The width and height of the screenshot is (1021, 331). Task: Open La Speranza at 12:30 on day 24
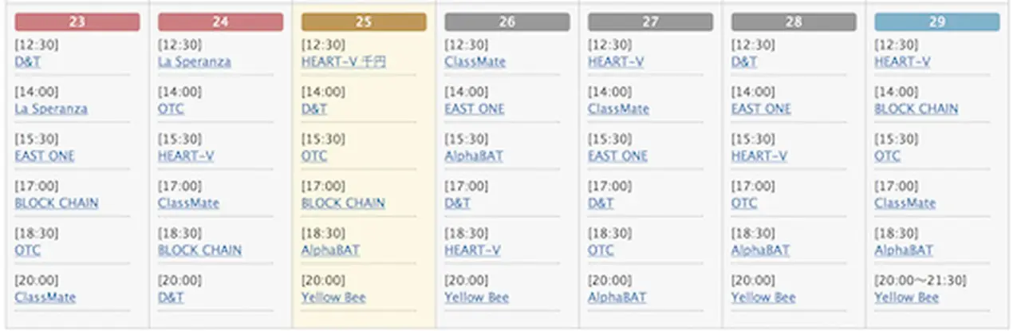(195, 61)
